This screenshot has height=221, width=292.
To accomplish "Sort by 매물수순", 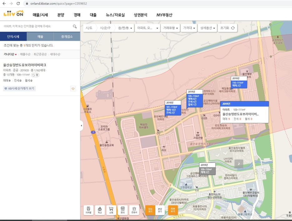I will click(25, 54).
